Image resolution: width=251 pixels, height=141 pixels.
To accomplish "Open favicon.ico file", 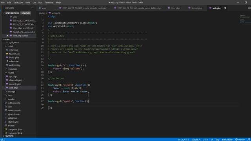I will tap(14, 54).
